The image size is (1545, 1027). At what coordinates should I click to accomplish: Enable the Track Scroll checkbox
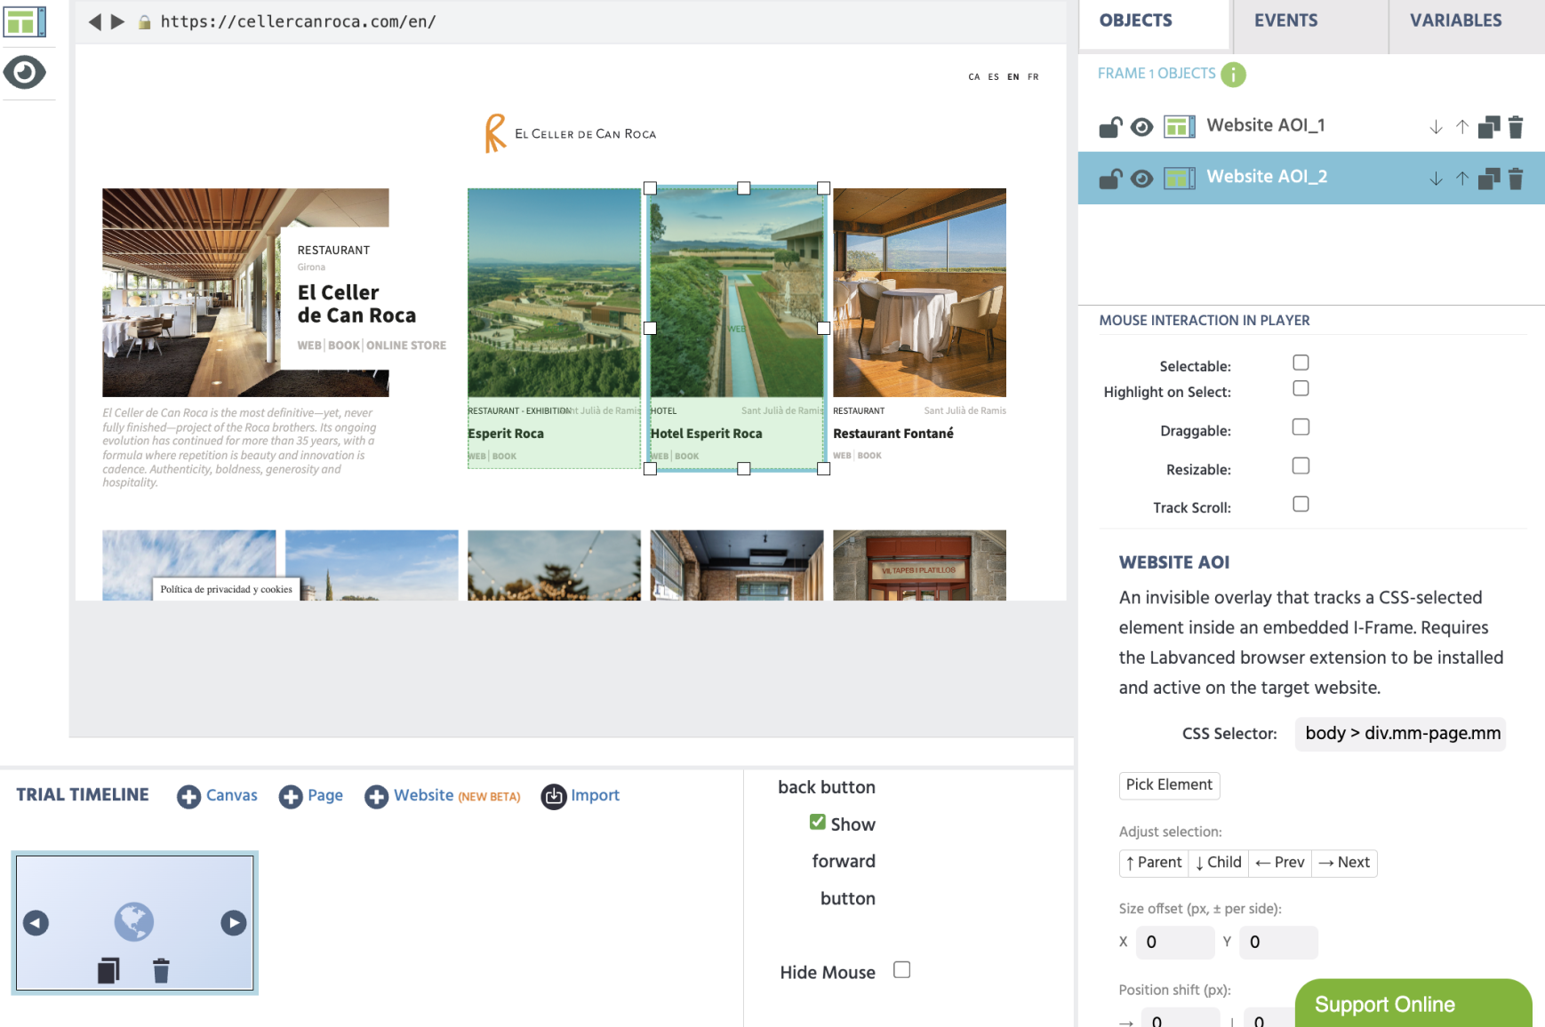(1301, 504)
